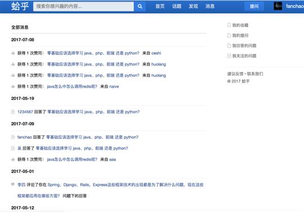This screenshot has height=213, width=304.
Task: Open the 话题 navigation item
Action: coord(177,6)
